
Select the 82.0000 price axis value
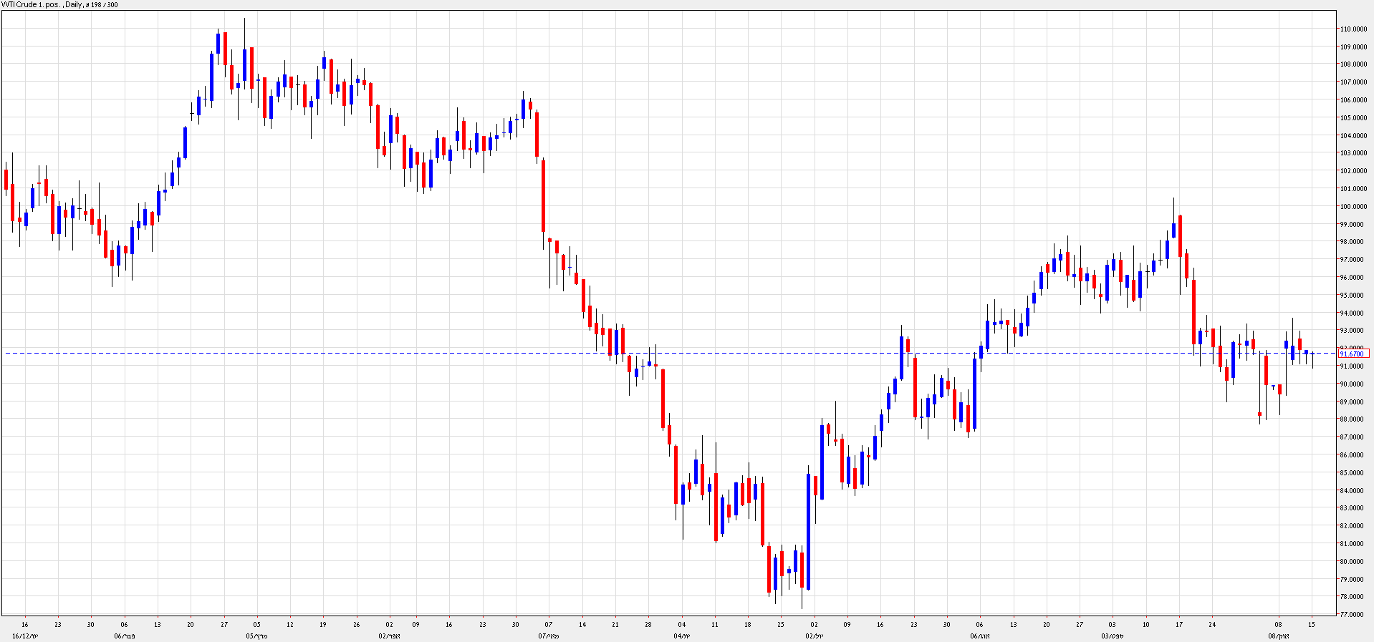tap(1353, 526)
